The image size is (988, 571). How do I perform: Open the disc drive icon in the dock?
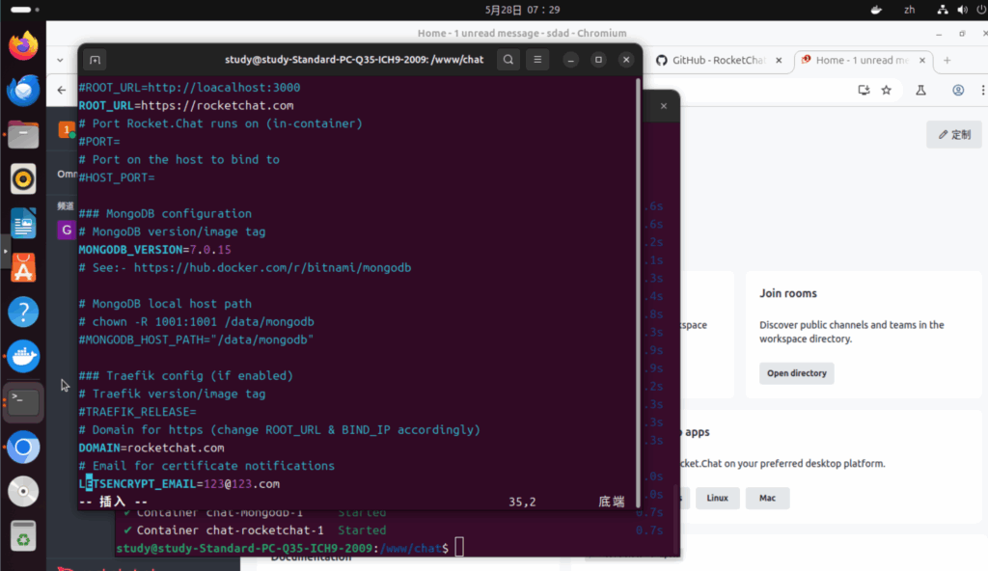click(x=23, y=492)
